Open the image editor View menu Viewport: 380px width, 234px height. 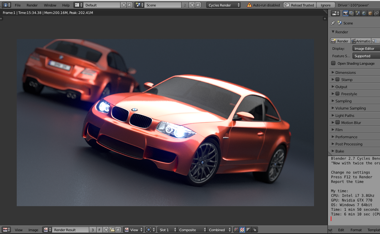tap(19, 230)
